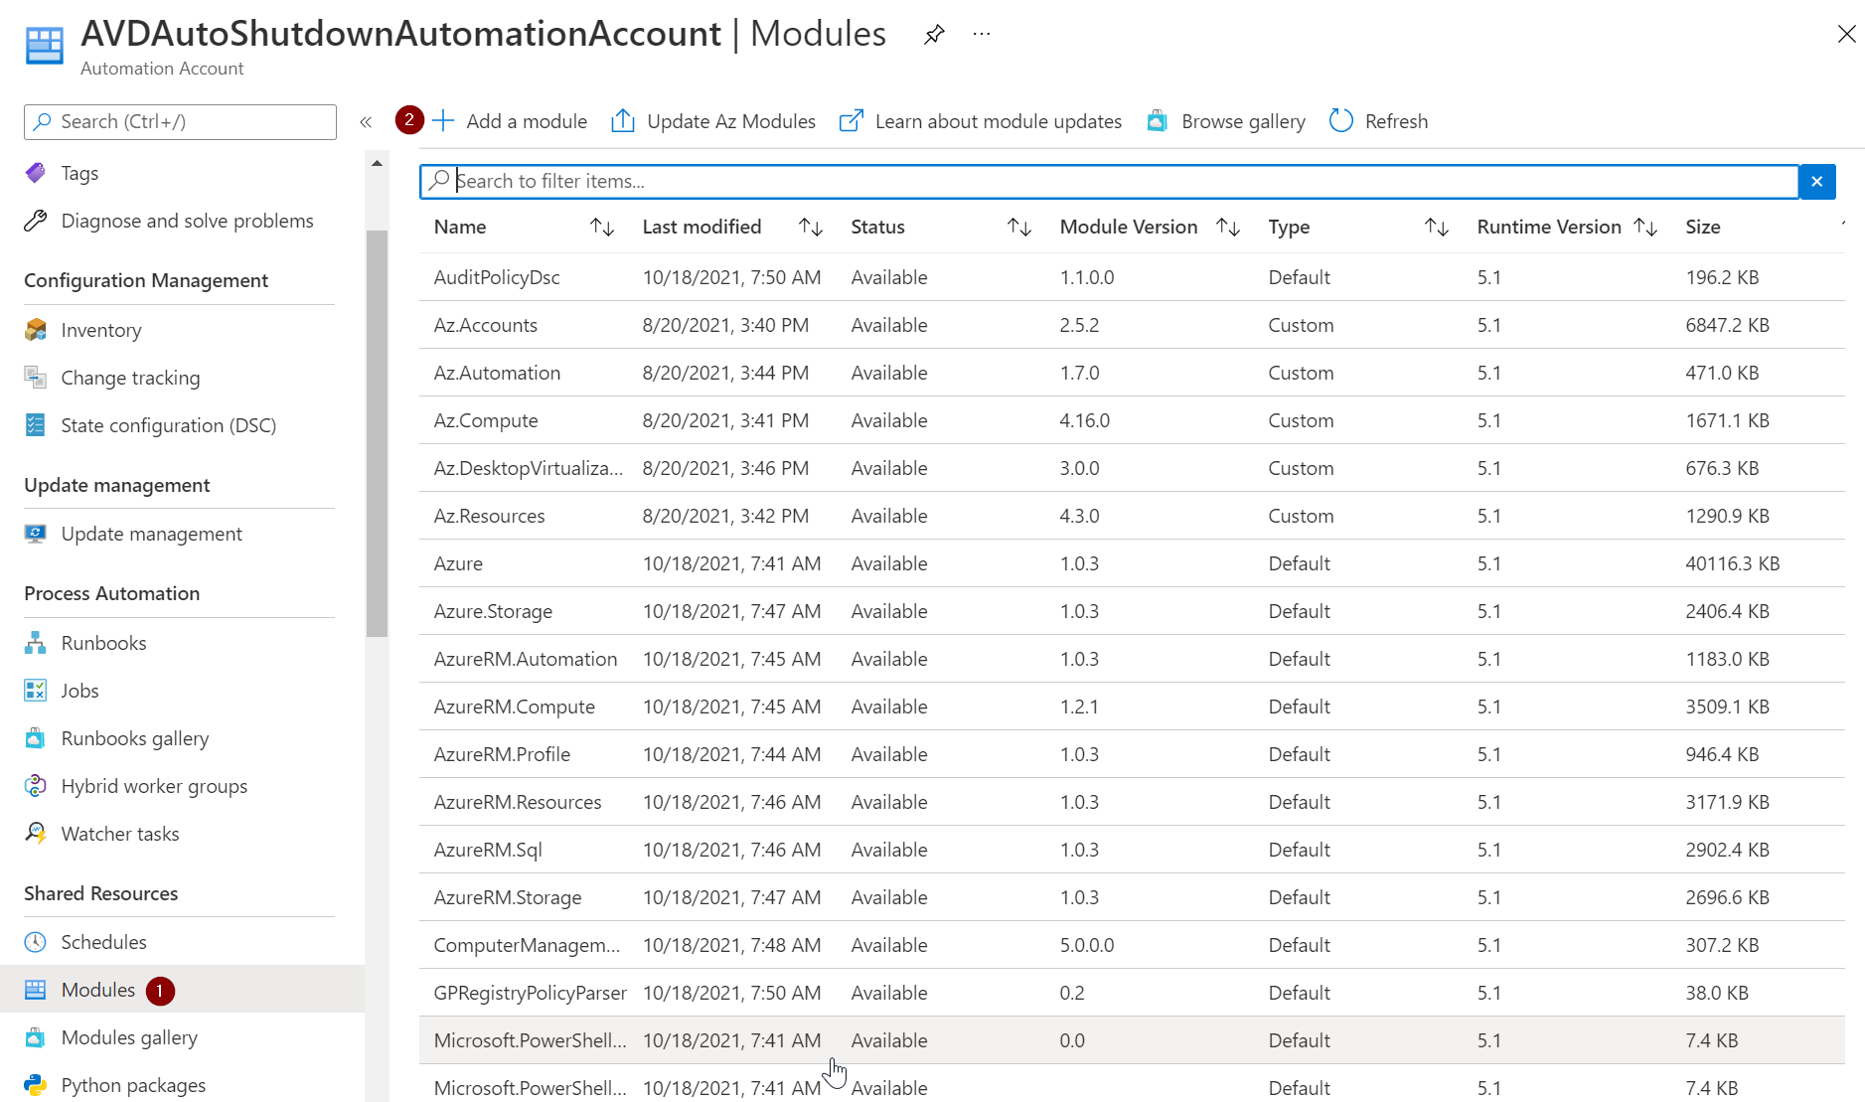Click the Jobs icon
Image resolution: width=1865 pixels, height=1102 pixels.
(x=36, y=691)
